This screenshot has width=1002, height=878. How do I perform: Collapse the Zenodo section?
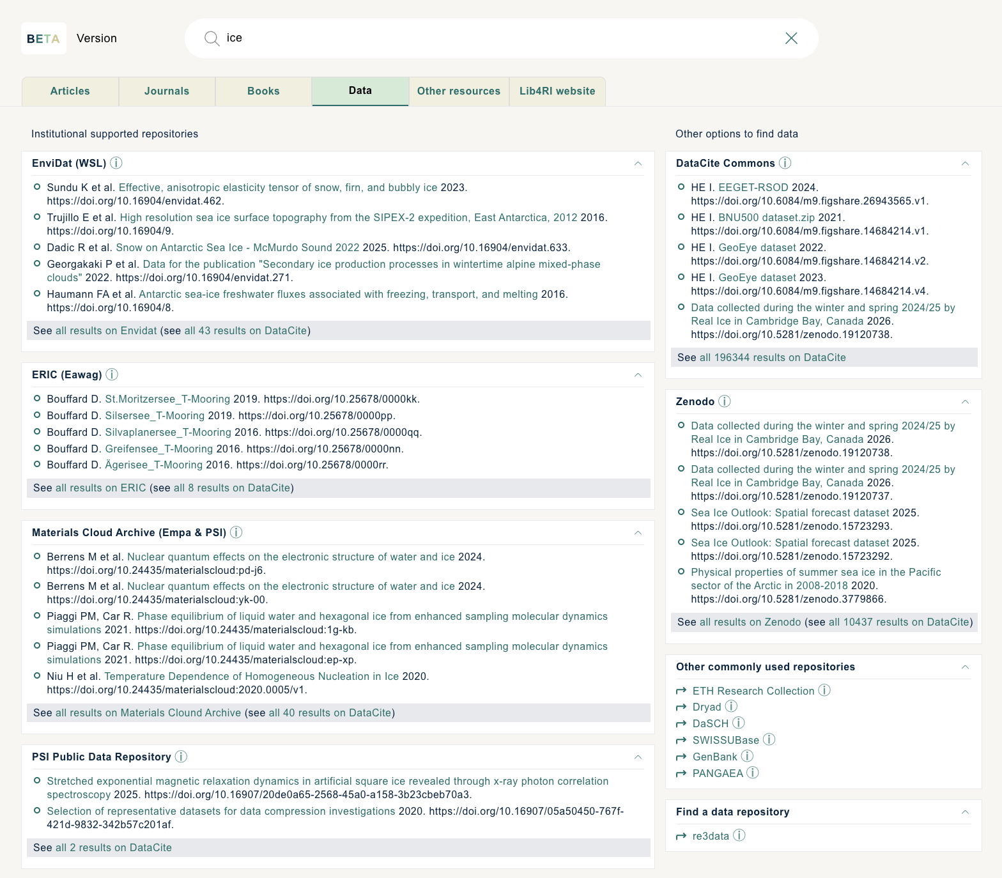(965, 402)
